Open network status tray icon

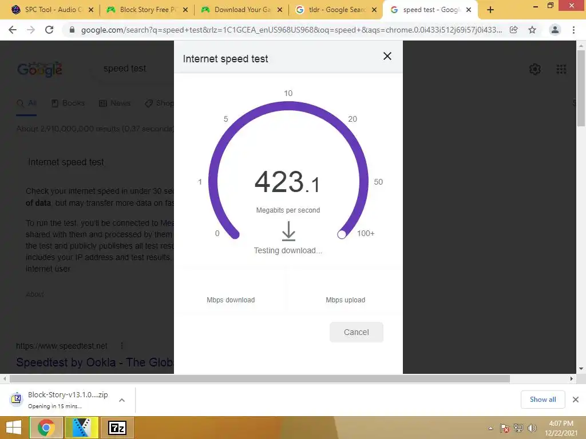click(518, 428)
